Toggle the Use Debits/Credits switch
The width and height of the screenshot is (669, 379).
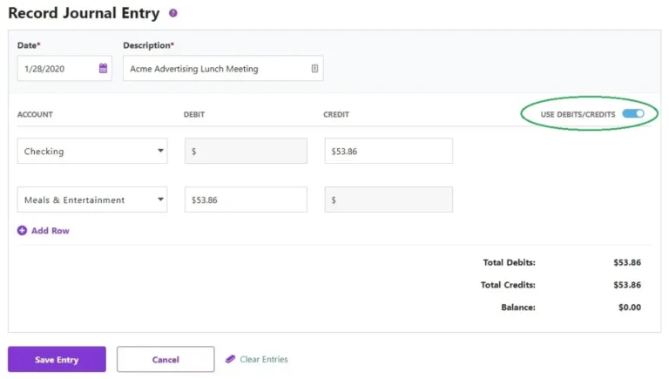click(633, 114)
